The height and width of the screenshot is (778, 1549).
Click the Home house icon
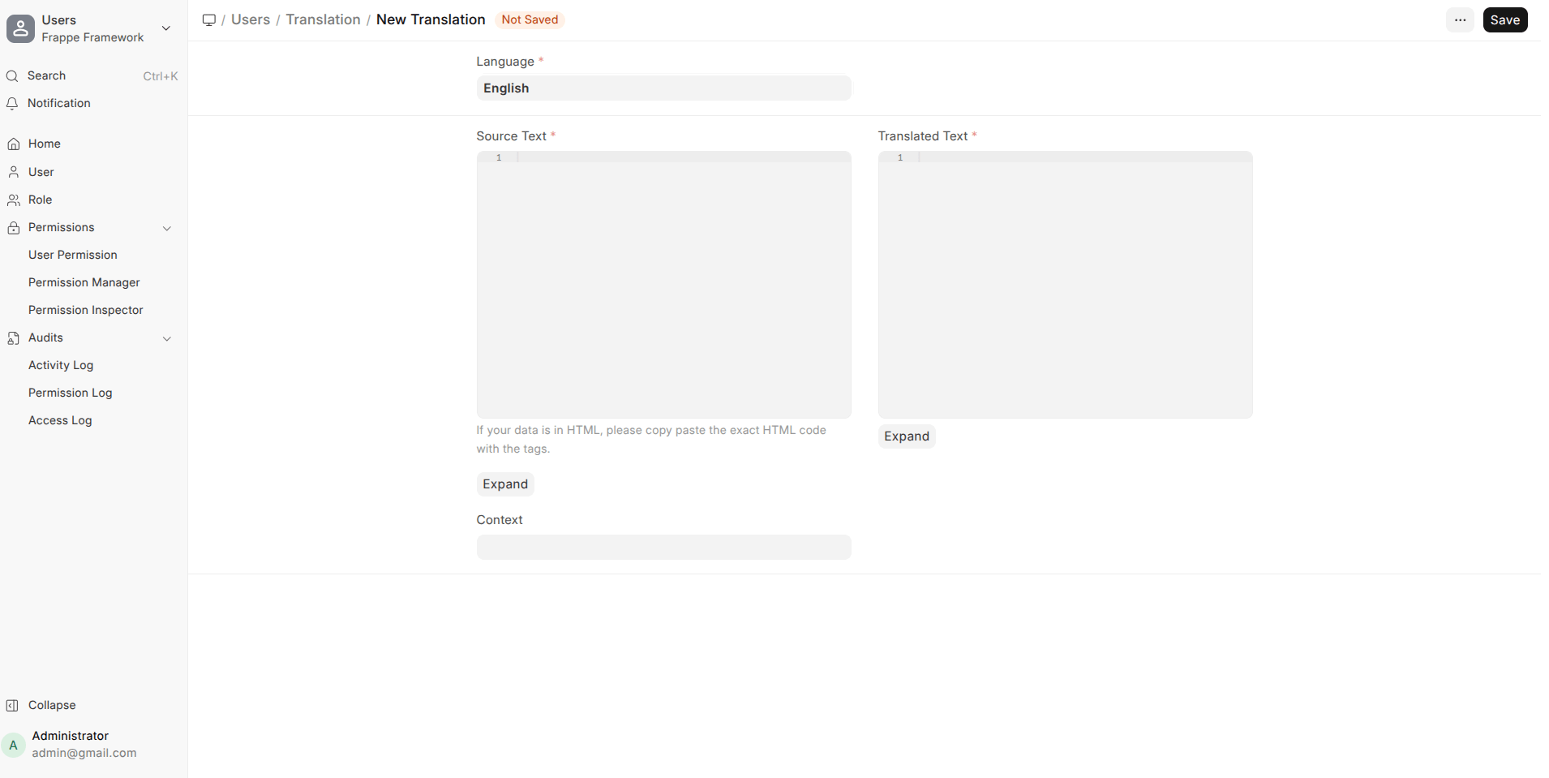click(14, 144)
